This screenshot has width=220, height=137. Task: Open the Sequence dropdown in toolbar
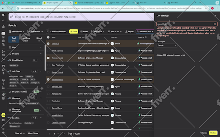tap(97, 32)
